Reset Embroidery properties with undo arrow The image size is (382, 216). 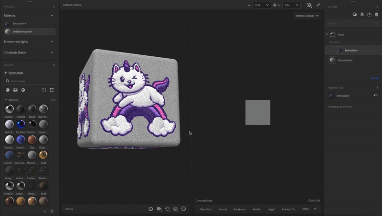[x=376, y=96]
